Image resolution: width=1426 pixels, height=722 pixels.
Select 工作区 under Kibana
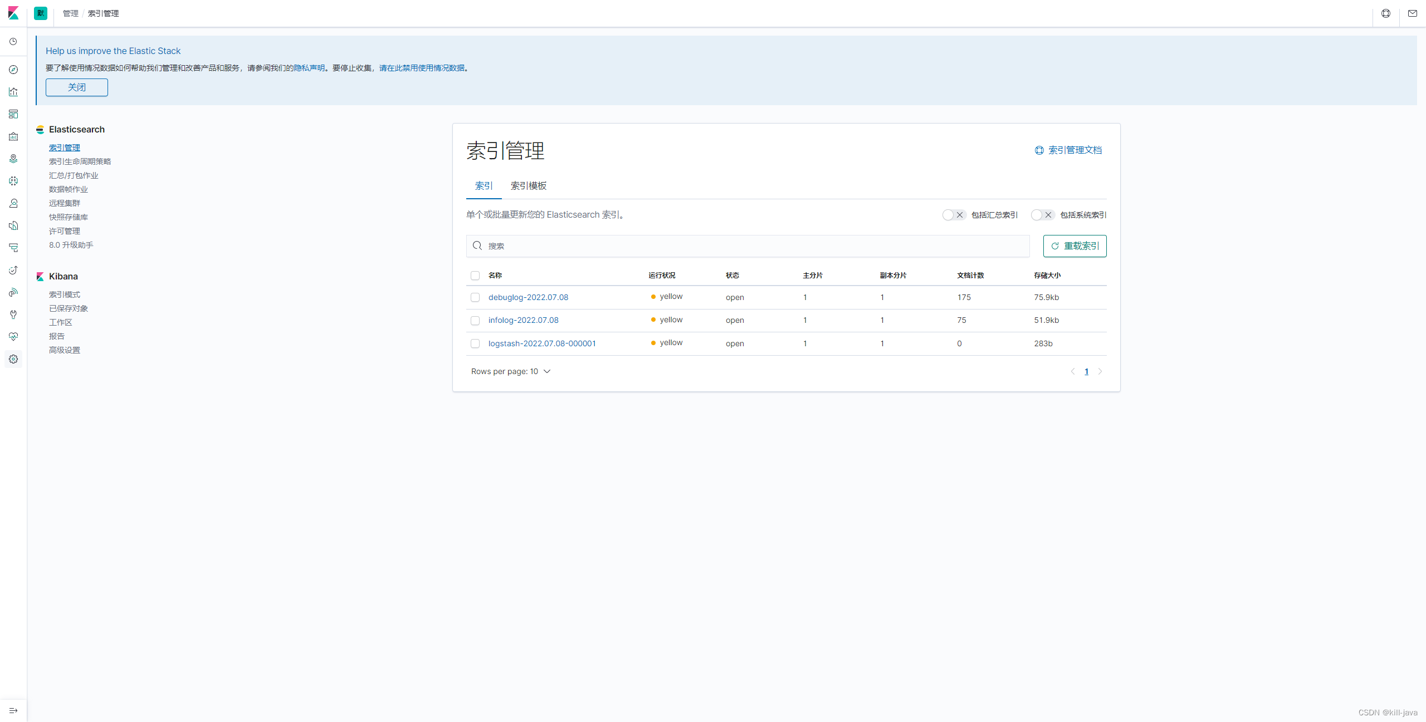61,322
